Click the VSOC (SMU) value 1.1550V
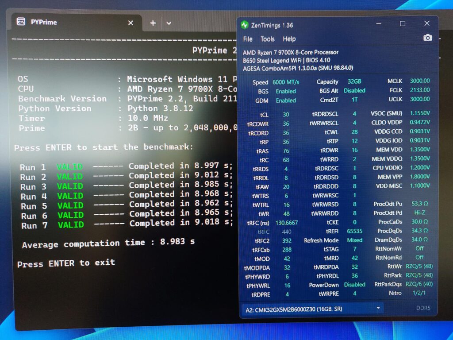This screenshot has height=340, width=453. pyautogui.click(x=420, y=113)
